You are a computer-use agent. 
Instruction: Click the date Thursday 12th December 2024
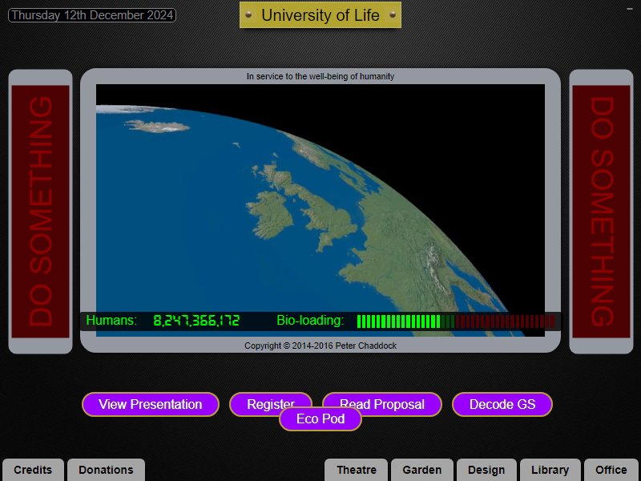(92, 15)
